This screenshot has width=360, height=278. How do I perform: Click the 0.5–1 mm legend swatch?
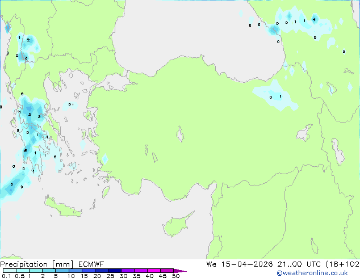(23, 271)
